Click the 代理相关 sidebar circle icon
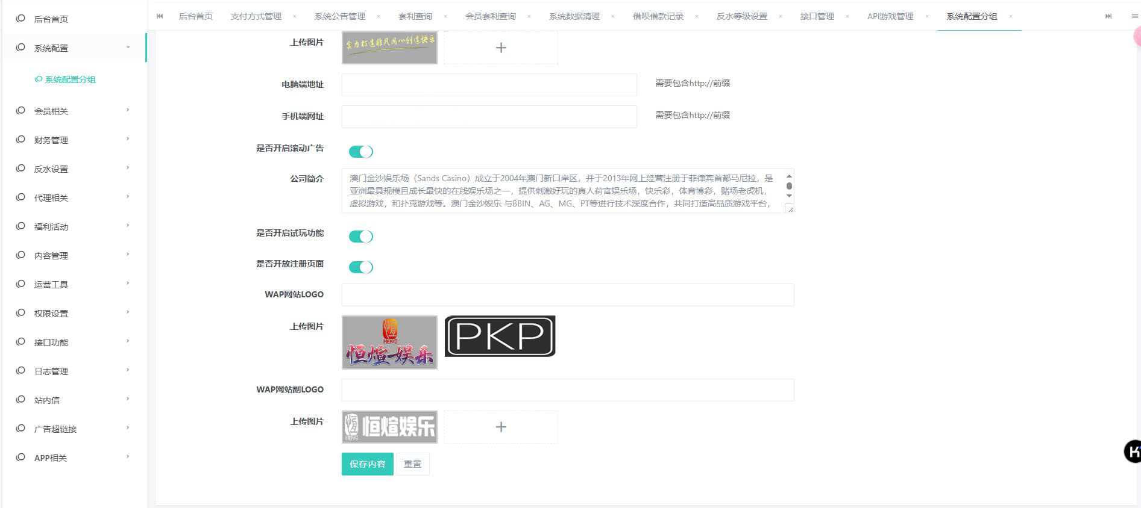 click(x=20, y=197)
